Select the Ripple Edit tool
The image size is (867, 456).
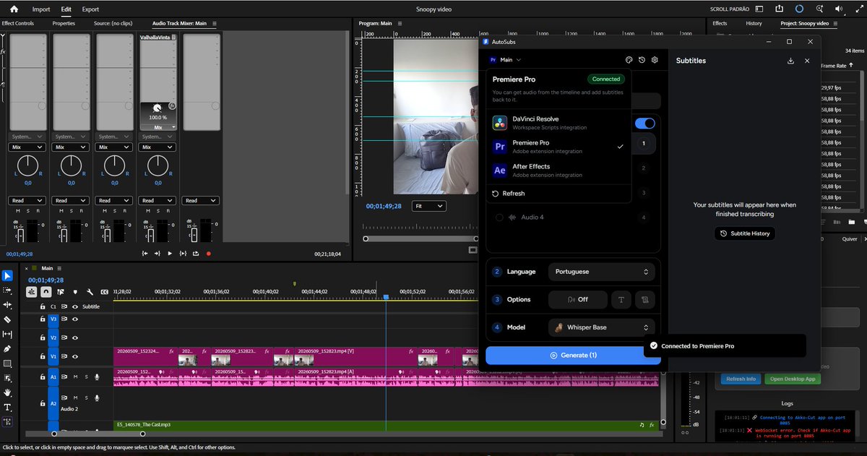point(7,304)
